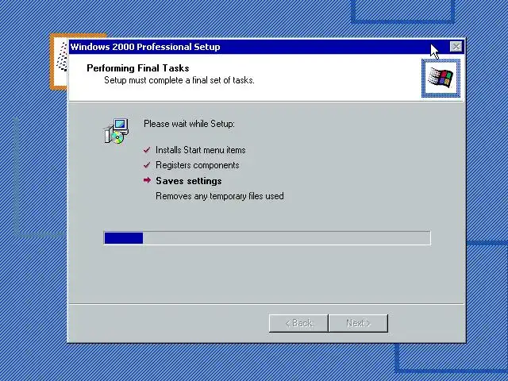Screen dimensions: 508x381
Task: Click the setup progress bar
Action: click(x=267, y=238)
